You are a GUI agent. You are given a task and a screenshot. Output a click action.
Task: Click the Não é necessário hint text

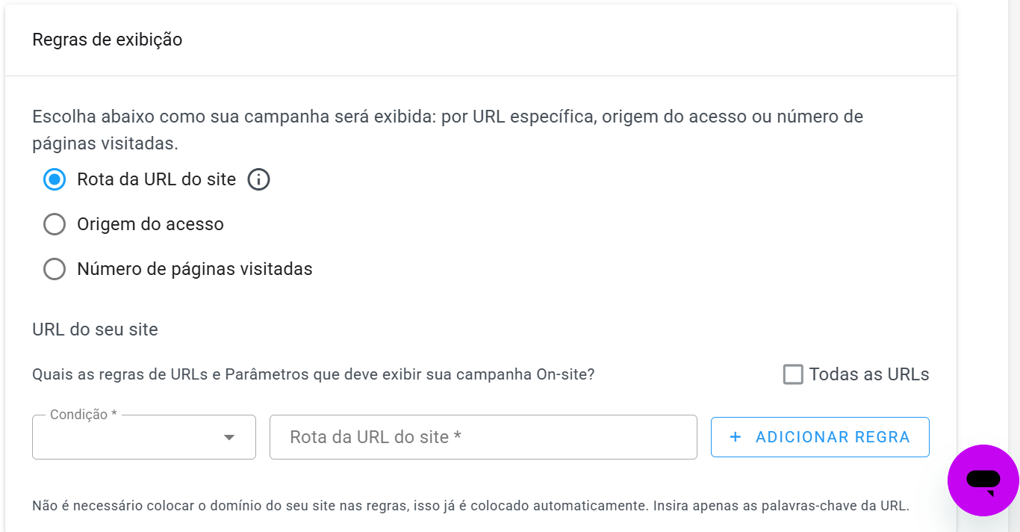470,506
